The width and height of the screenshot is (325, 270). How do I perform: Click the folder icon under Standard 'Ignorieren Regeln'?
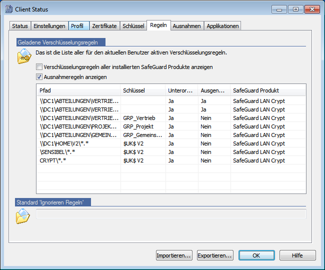coord(23,216)
